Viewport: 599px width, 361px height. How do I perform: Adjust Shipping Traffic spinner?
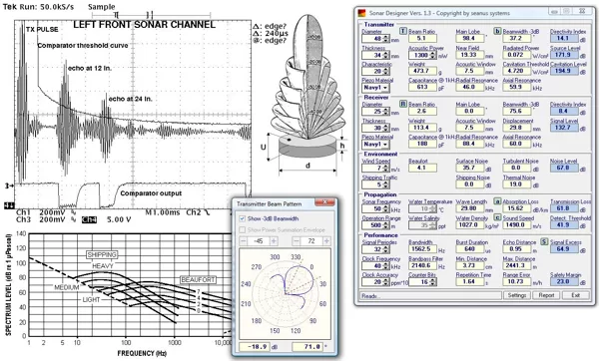click(385, 184)
